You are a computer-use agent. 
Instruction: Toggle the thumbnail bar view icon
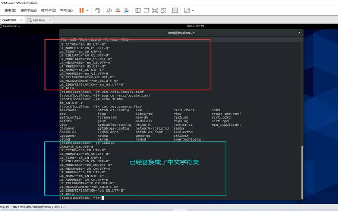pyautogui.click(x=146, y=10)
